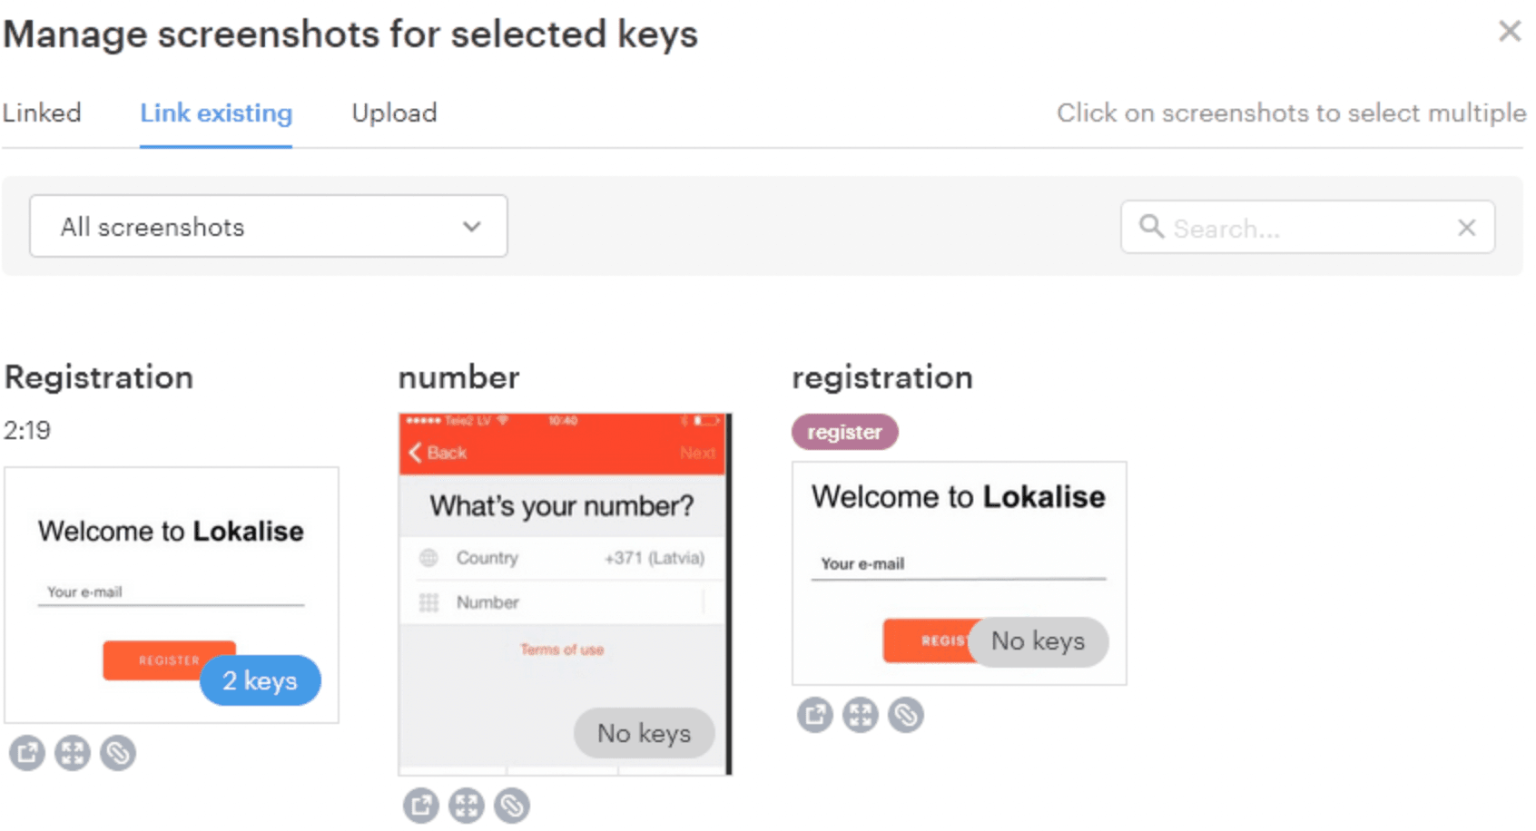The image size is (1536, 831).
Task: Click fullscreen icon under lowercase registration screenshot
Action: point(861,715)
